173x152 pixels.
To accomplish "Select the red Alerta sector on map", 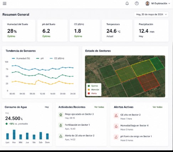I will click(x=148, y=82).
